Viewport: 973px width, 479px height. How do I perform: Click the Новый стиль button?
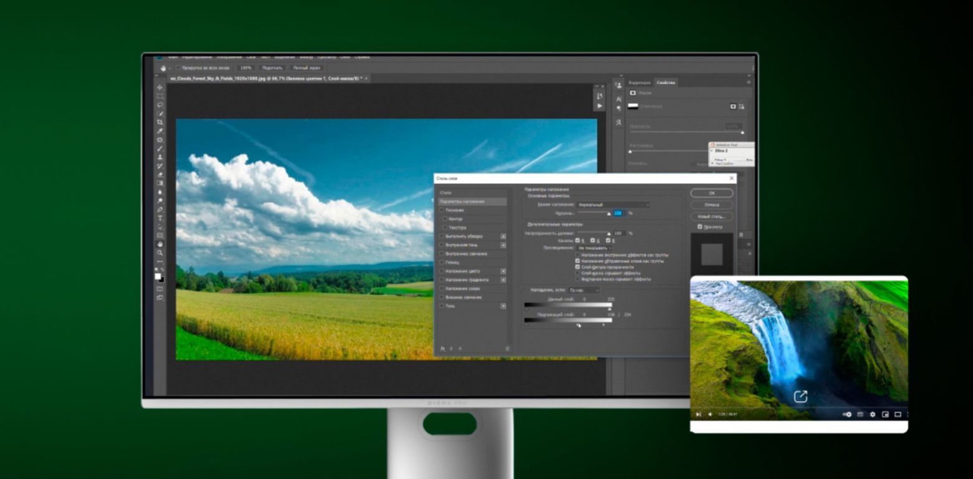pos(711,218)
